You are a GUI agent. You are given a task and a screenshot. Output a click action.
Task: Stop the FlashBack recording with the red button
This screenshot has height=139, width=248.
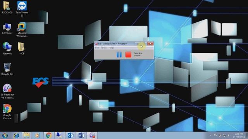pos(128,54)
